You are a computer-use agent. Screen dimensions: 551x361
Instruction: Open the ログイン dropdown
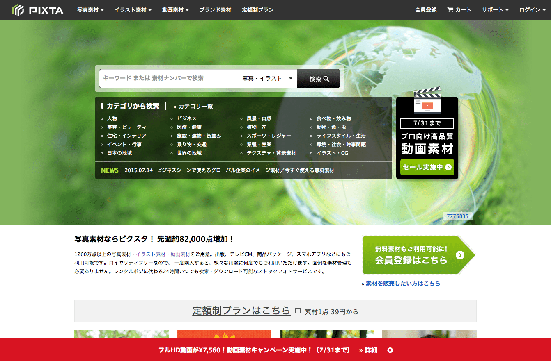point(532,10)
